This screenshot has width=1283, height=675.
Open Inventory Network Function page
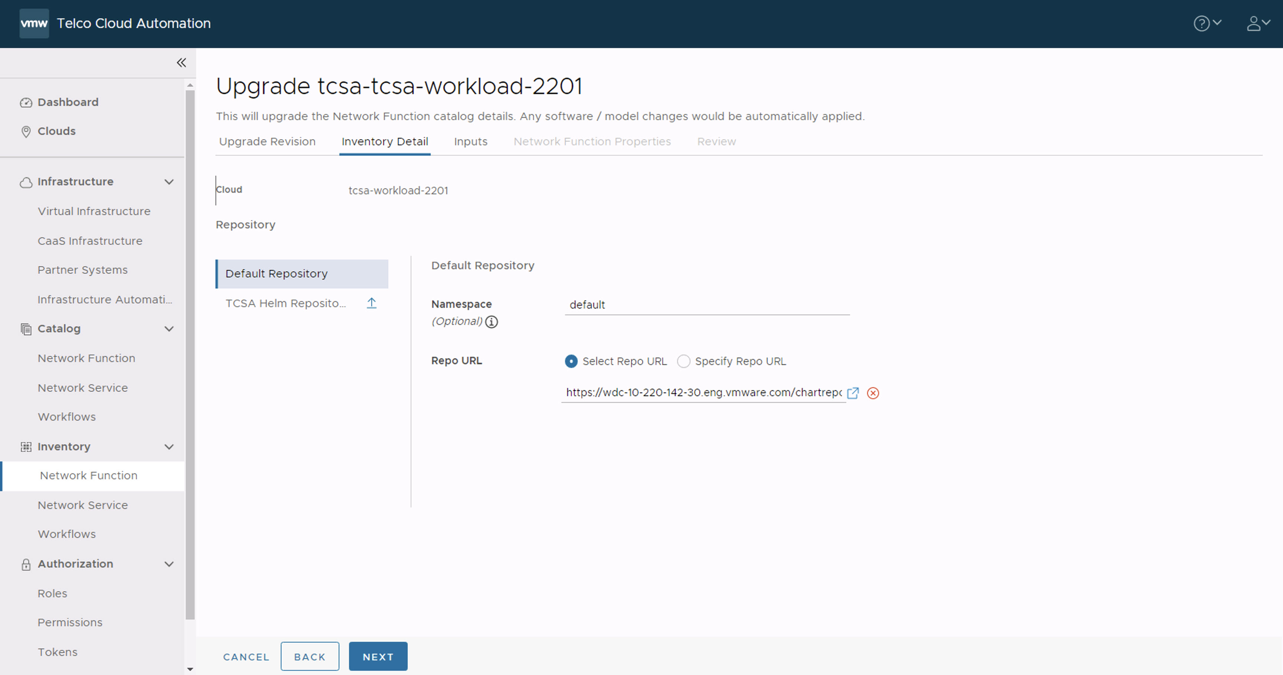pyautogui.click(x=88, y=476)
